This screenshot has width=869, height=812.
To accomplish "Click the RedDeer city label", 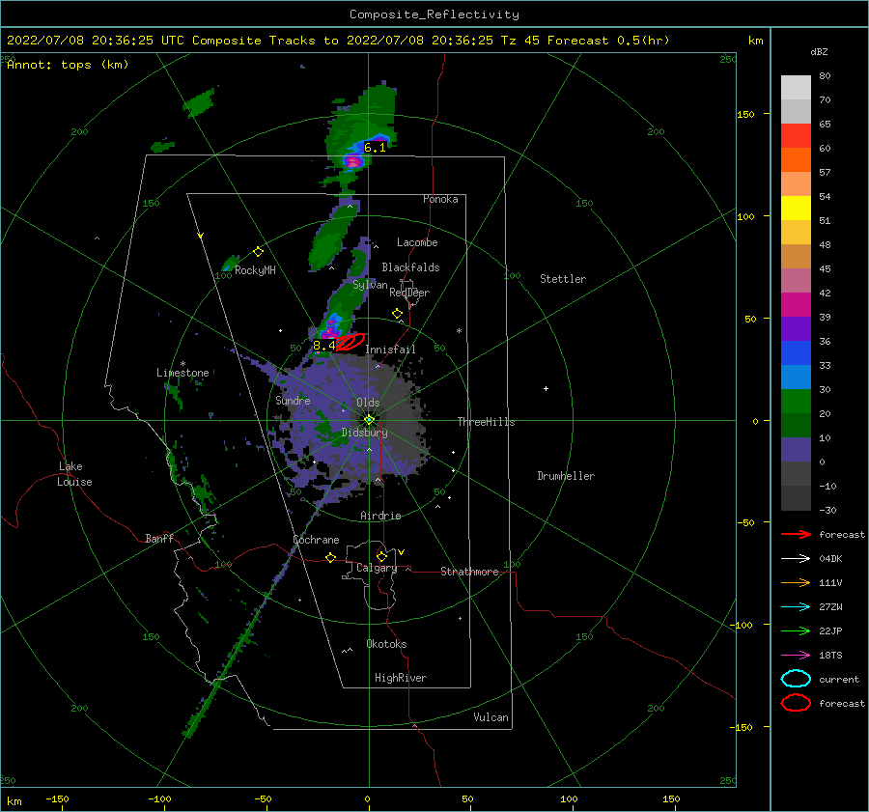I will coord(409,293).
